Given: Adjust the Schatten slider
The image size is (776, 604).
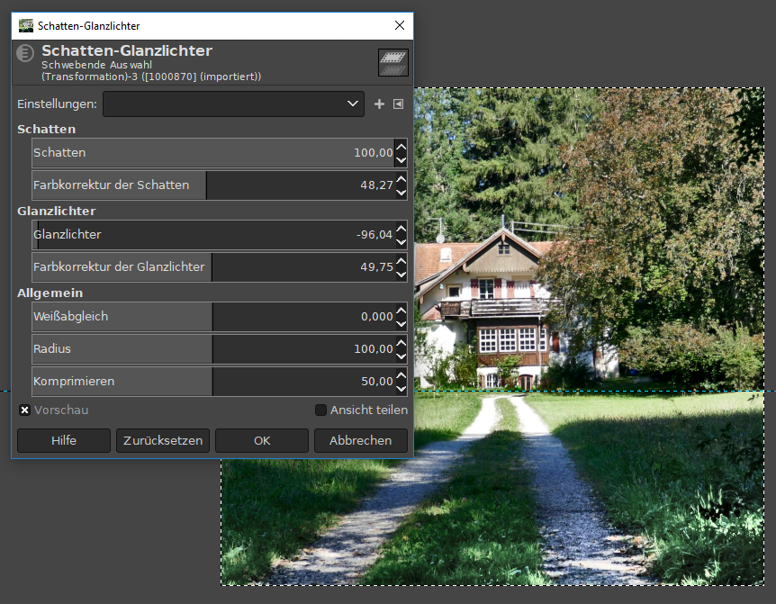Looking at the screenshot, I should pos(213,153).
